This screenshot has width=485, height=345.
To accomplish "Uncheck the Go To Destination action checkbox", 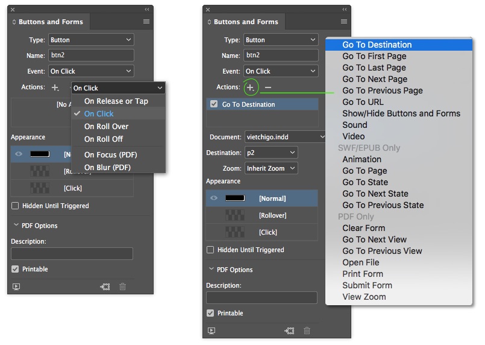I will click(x=213, y=104).
